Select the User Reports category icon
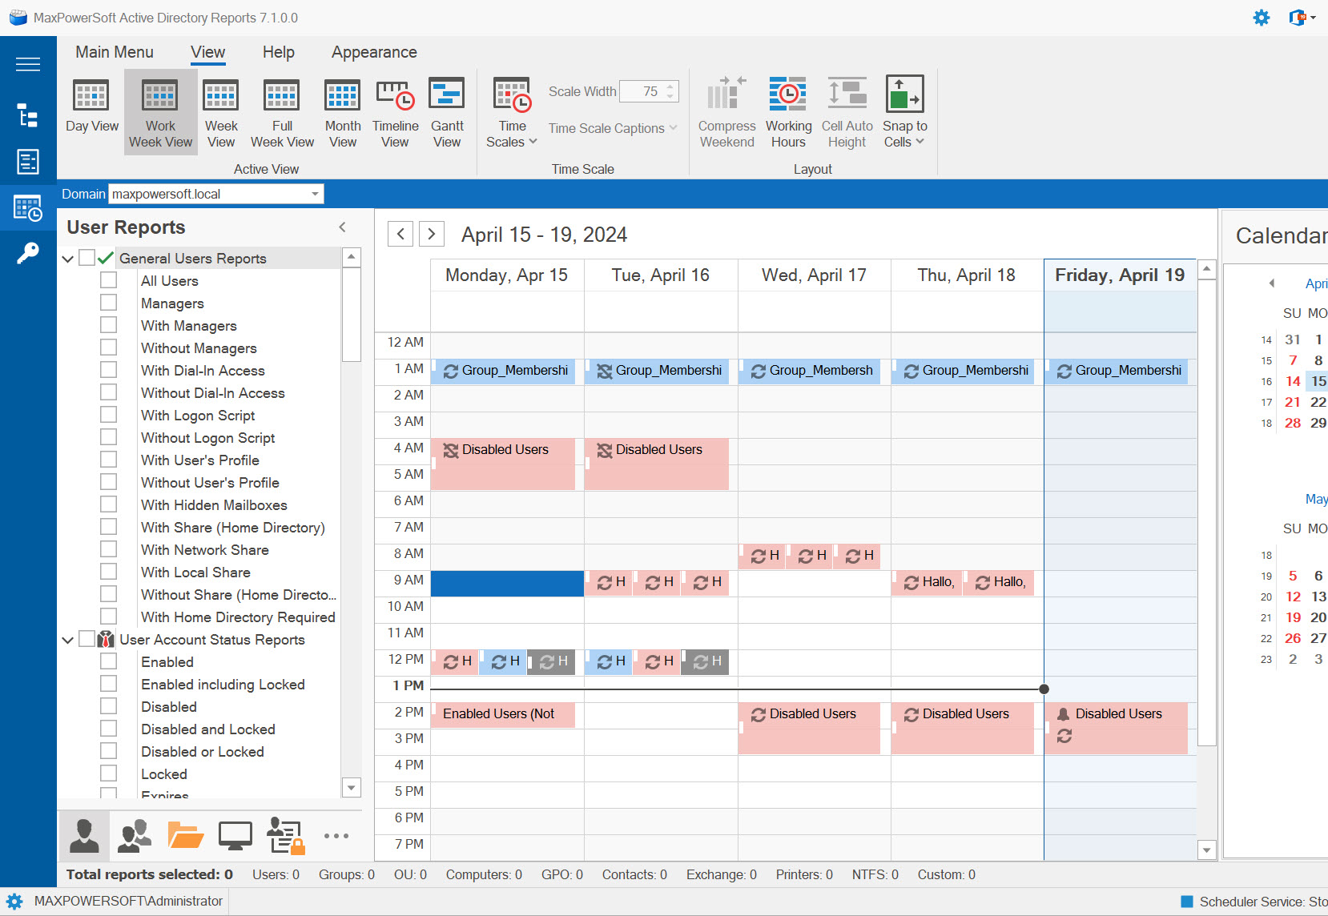The height and width of the screenshot is (916, 1328). pos(84,835)
